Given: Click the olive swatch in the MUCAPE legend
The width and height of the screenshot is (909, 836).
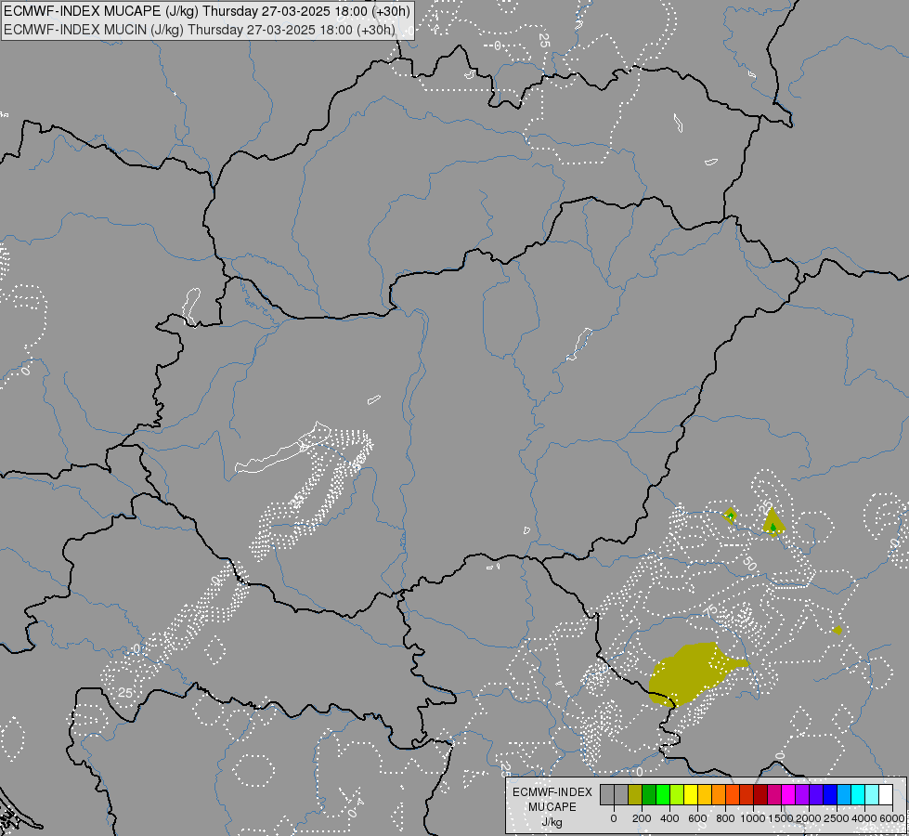Looking at the screenshot, I should 635,795.
